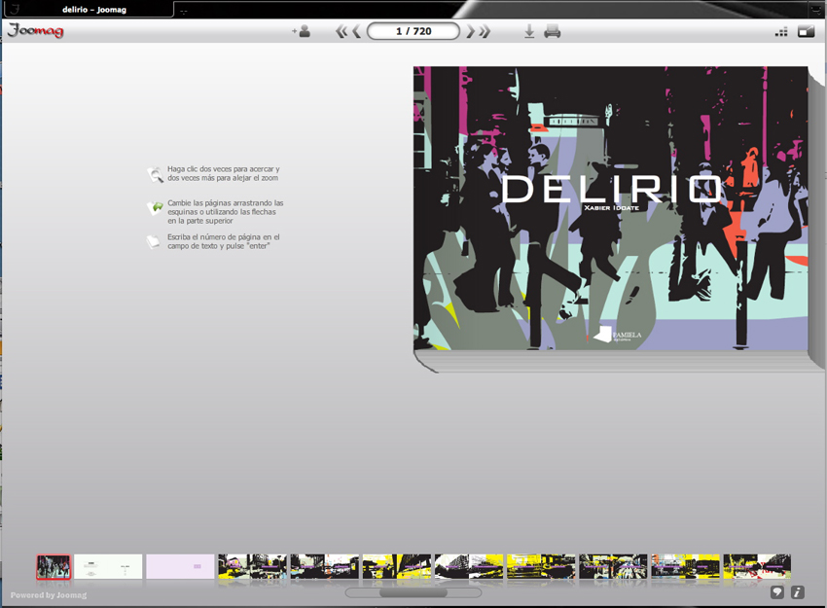This screenshot has height=608, width=827.
Task: Click the green arrow page-turn hint icon
Action: coord(155,208)
